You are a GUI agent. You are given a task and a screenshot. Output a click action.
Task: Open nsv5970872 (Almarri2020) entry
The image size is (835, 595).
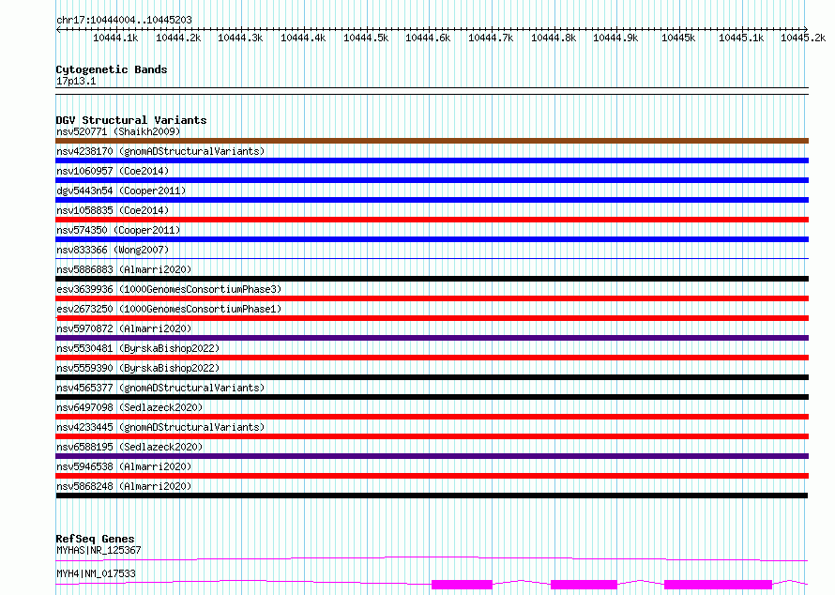pyautogui.click(x=124, y=328)
